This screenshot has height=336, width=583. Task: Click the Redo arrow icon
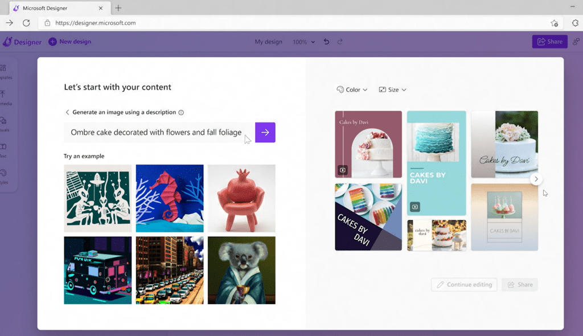click(340, 42)
